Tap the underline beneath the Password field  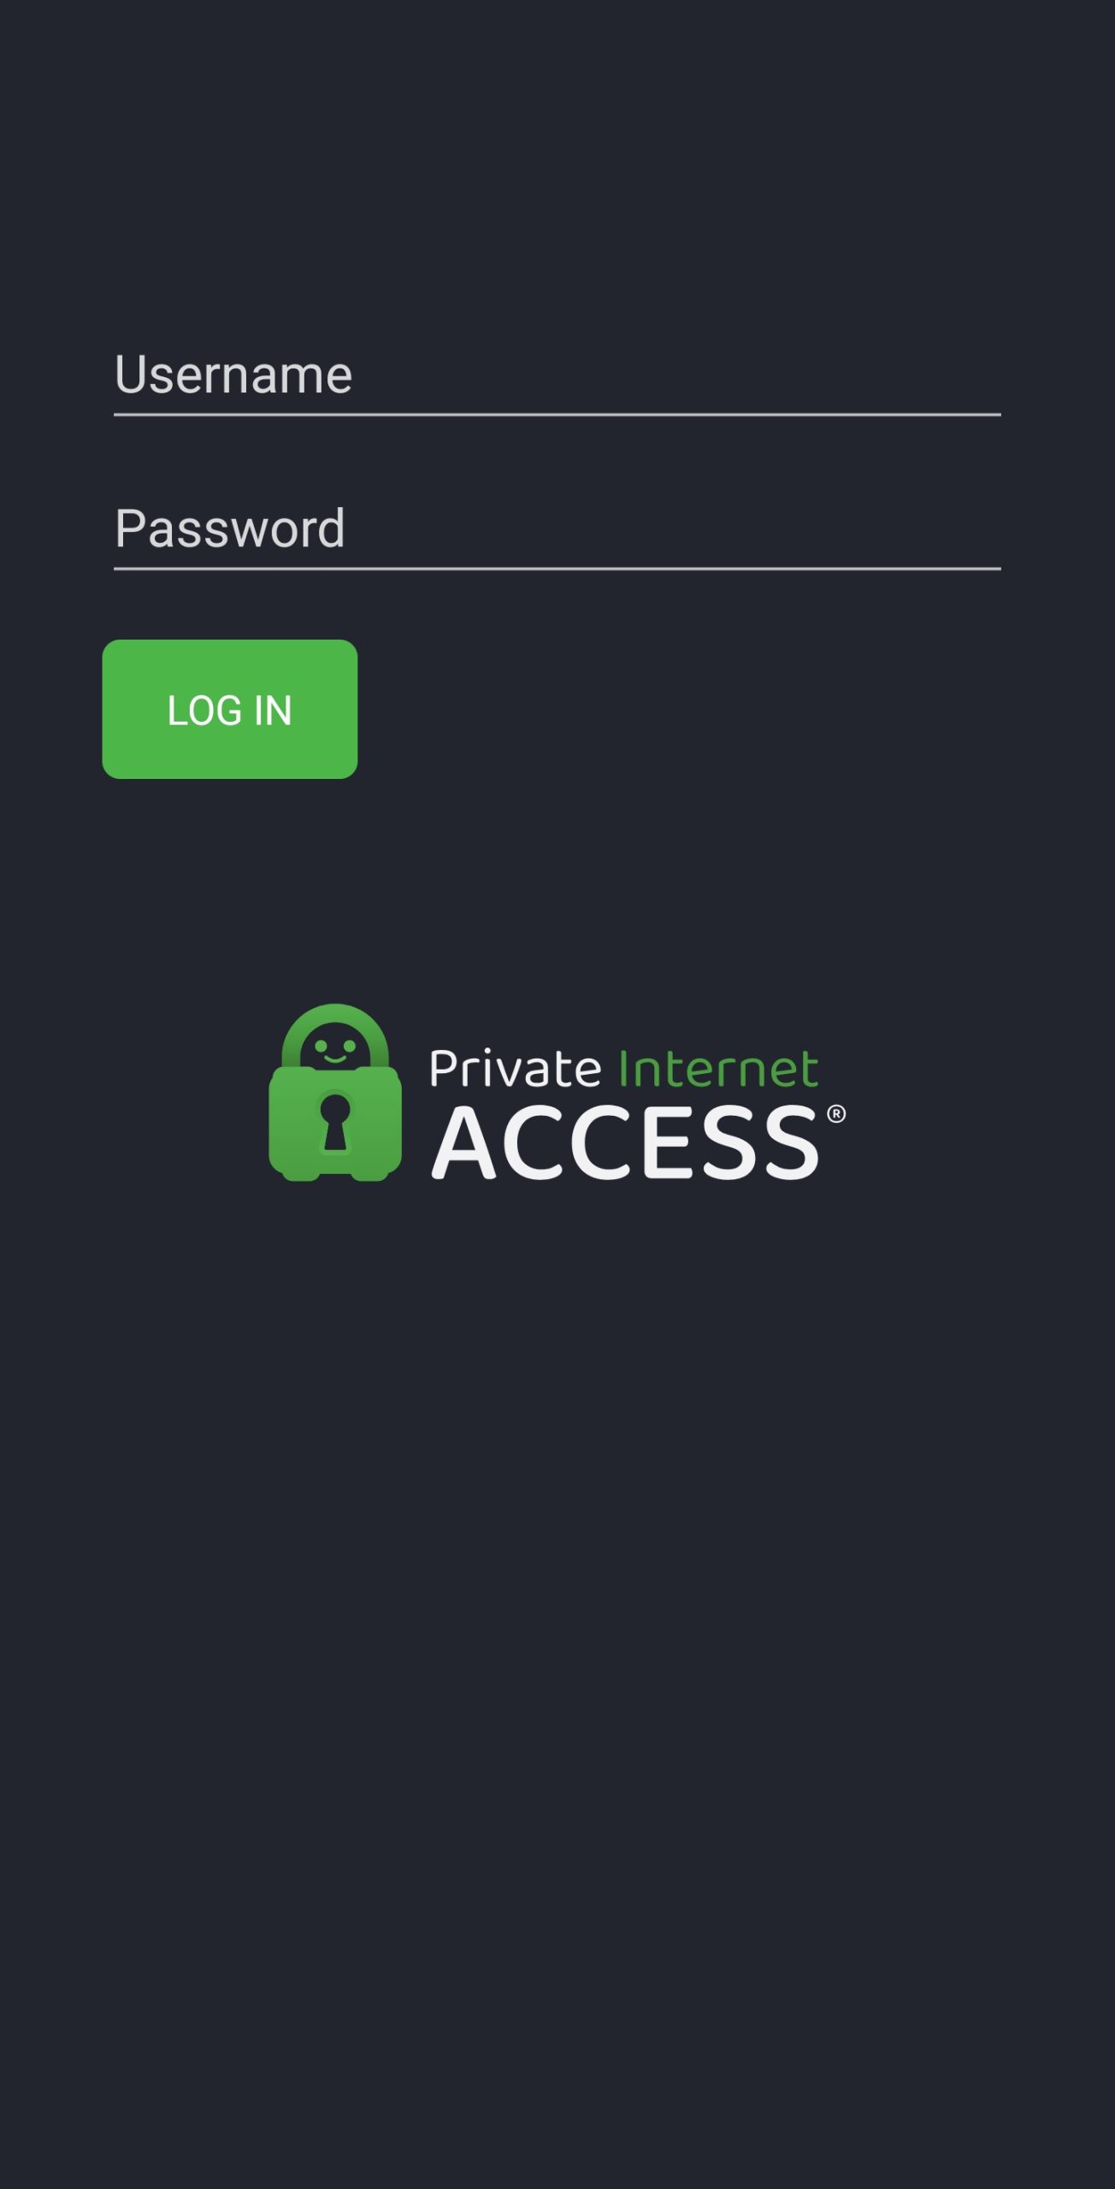[x=557, y=568]
